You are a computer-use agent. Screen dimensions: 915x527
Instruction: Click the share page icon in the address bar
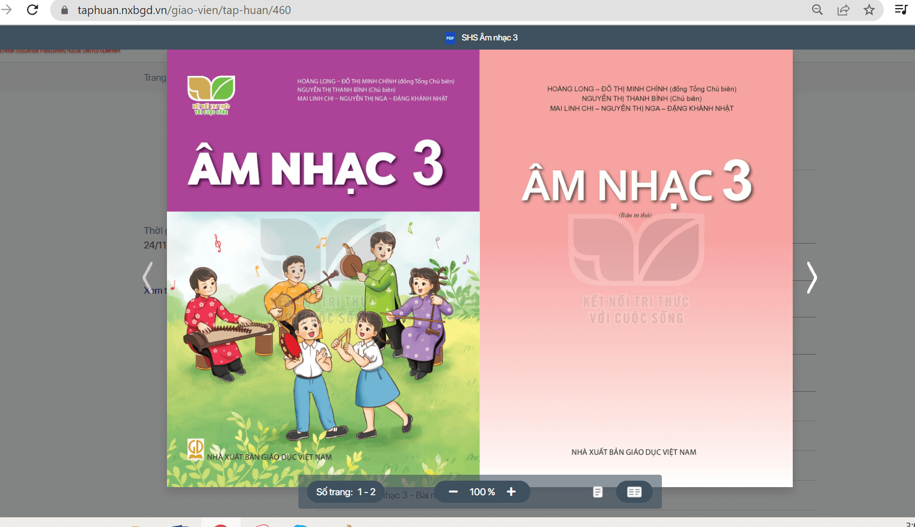click(x=843, y=10)
